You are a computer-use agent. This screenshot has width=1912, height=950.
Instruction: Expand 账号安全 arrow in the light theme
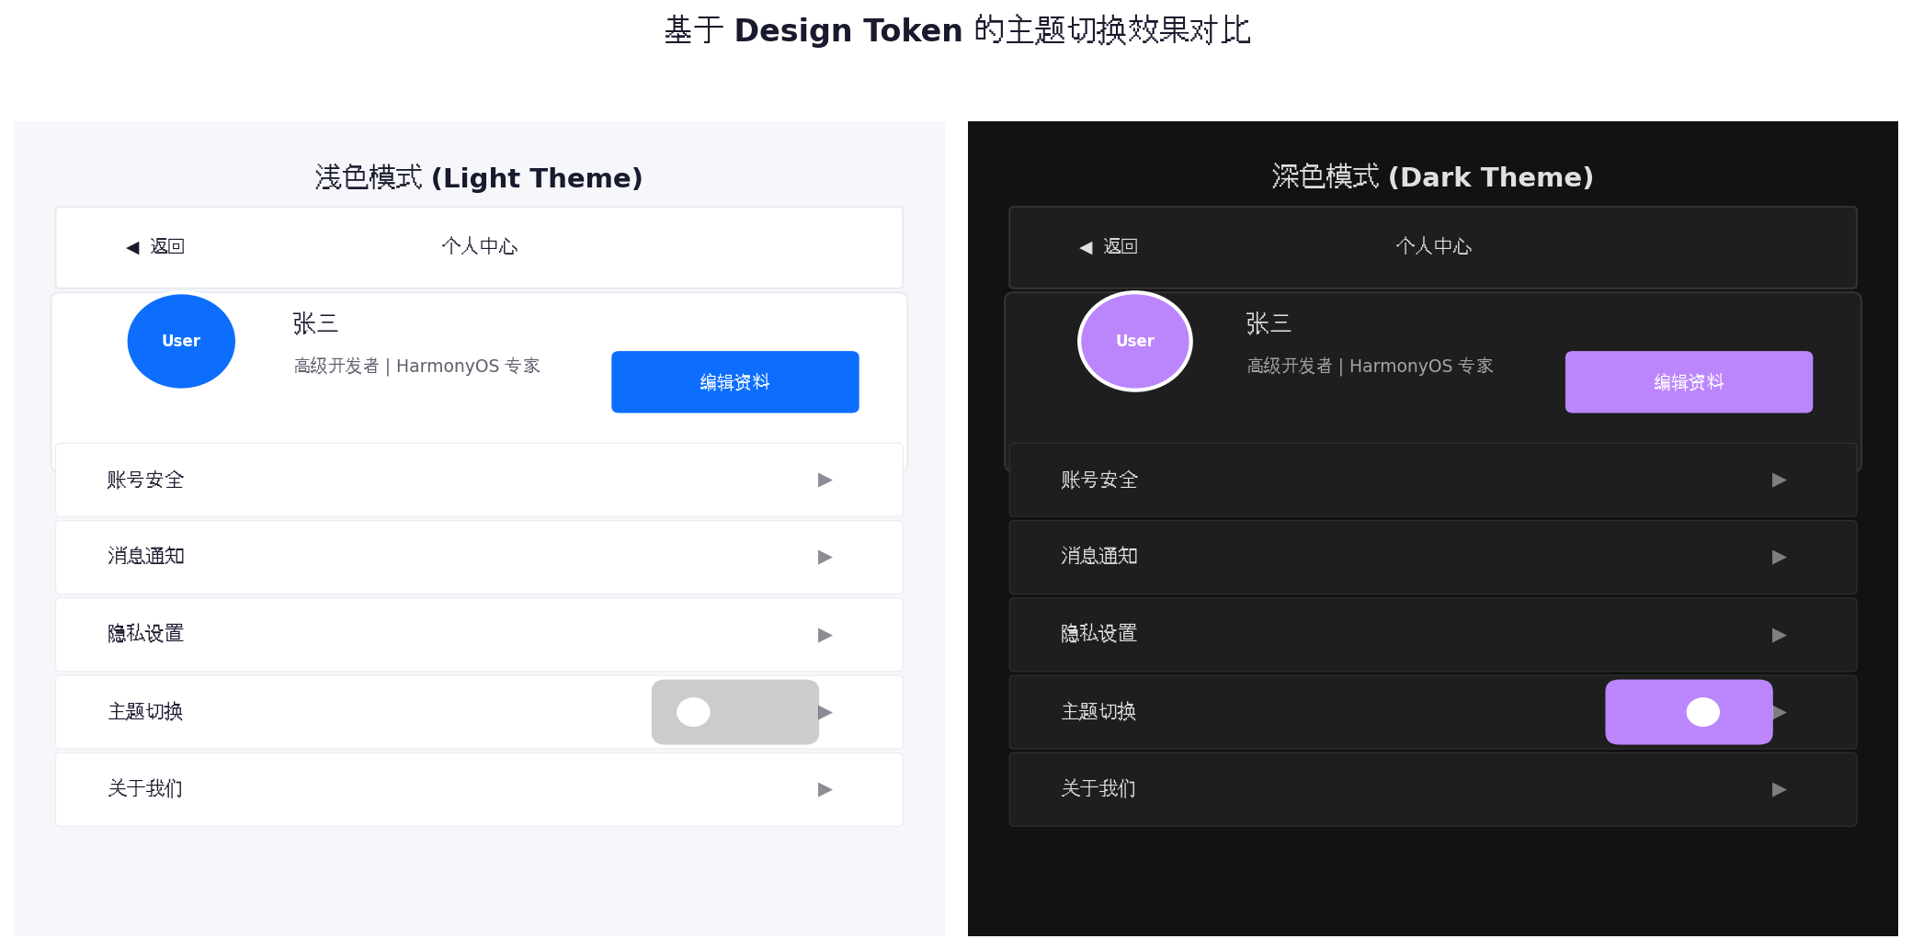coord(825,480)
